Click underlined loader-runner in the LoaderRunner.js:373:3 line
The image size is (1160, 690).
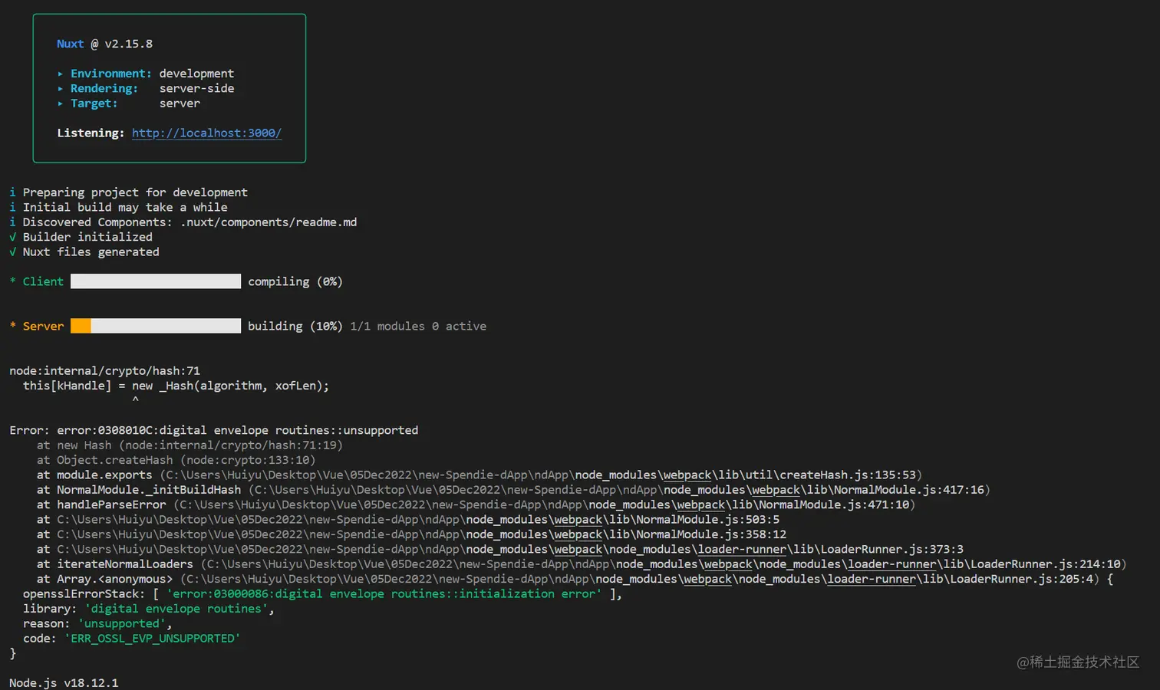click(742, 550)
